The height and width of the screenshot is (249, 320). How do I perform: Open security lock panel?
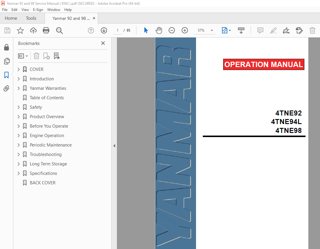click(6, 47)
